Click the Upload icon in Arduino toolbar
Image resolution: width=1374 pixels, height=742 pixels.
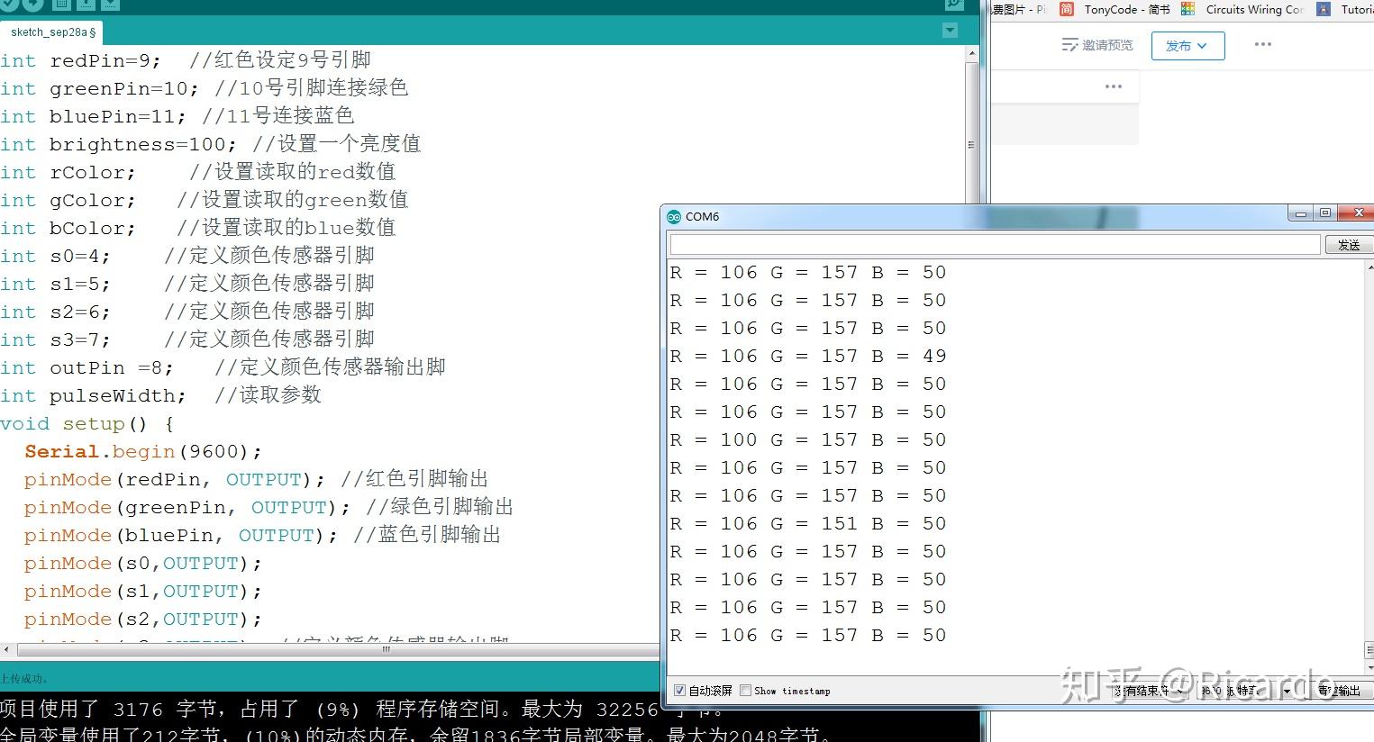[x=32, y=5]
